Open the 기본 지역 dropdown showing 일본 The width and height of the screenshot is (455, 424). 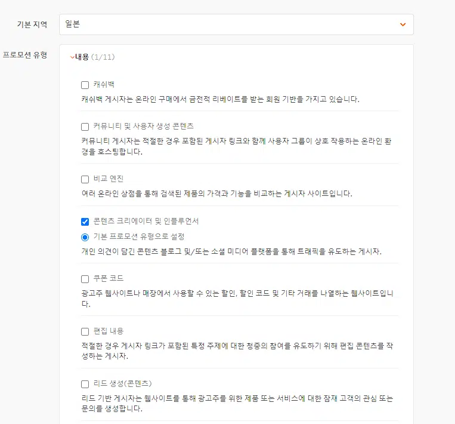point(236,24)
